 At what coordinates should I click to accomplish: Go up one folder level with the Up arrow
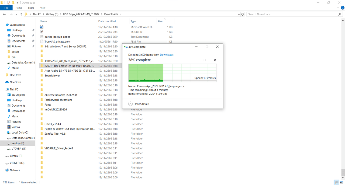[21, 14]
